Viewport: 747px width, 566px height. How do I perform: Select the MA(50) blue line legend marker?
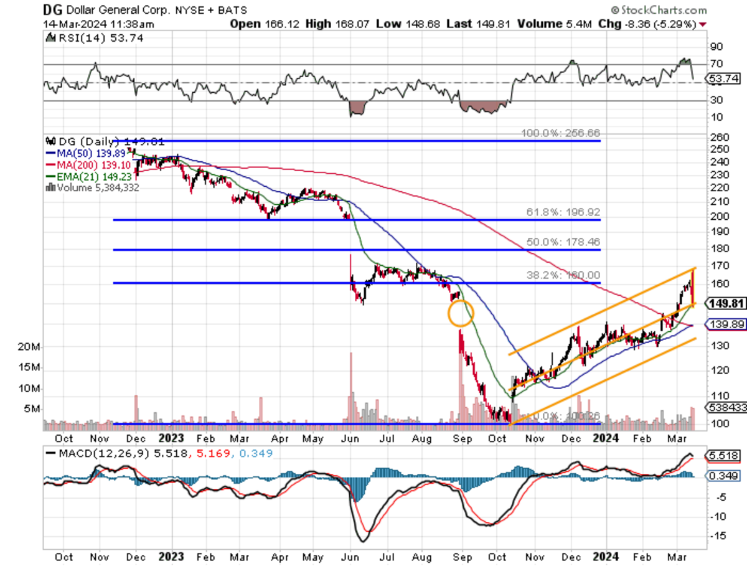click(50, 151)
